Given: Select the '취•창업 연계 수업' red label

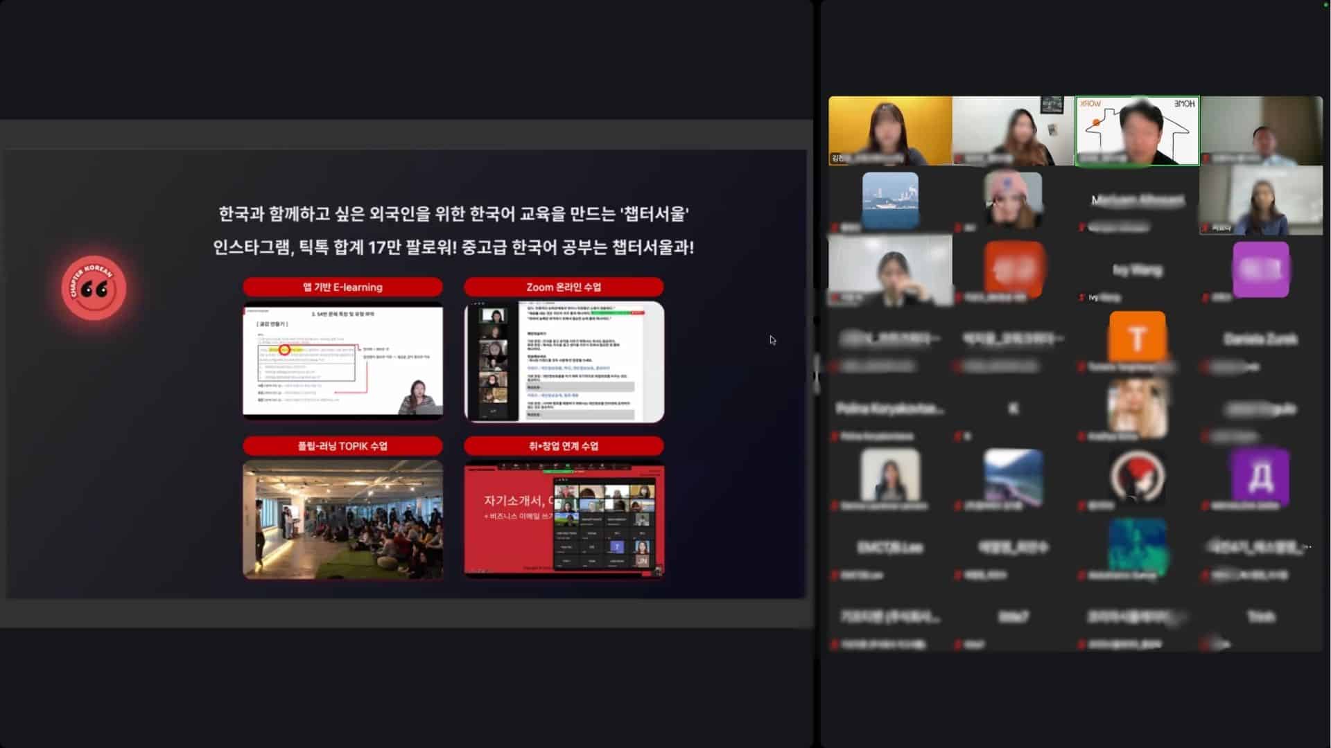Looking at the screenshot, I should click(564, 445).
